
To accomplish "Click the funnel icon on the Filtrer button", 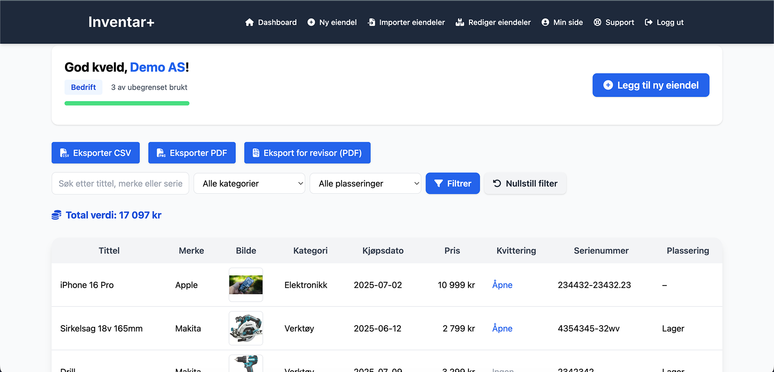I will coord(439,183).
